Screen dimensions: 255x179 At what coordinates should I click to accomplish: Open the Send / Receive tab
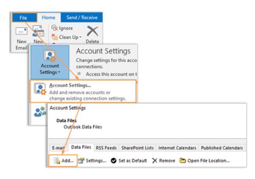(x=82, y=17)
